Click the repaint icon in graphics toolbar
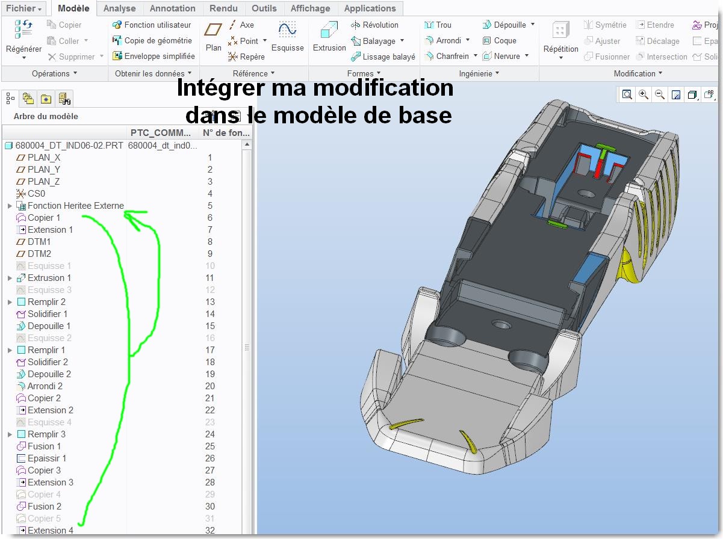The image size is (723, 539). click(x=676, y=94)
